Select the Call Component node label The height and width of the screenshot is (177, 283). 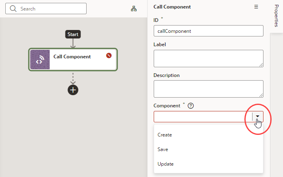(72, 57)
